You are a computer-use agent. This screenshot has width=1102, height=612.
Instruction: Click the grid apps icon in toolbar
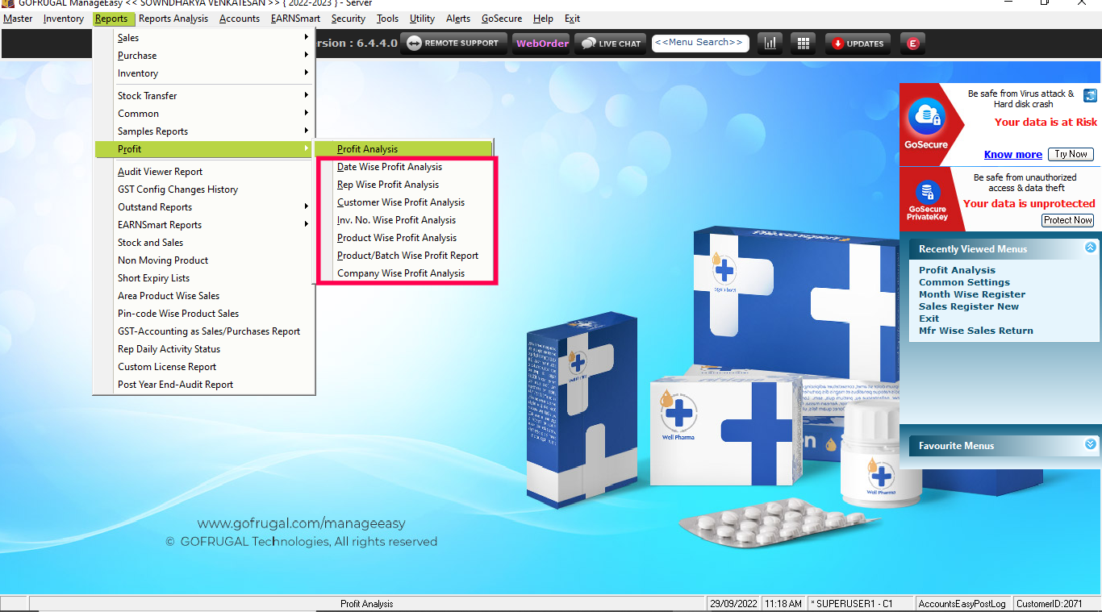click(x=804, y=44)
